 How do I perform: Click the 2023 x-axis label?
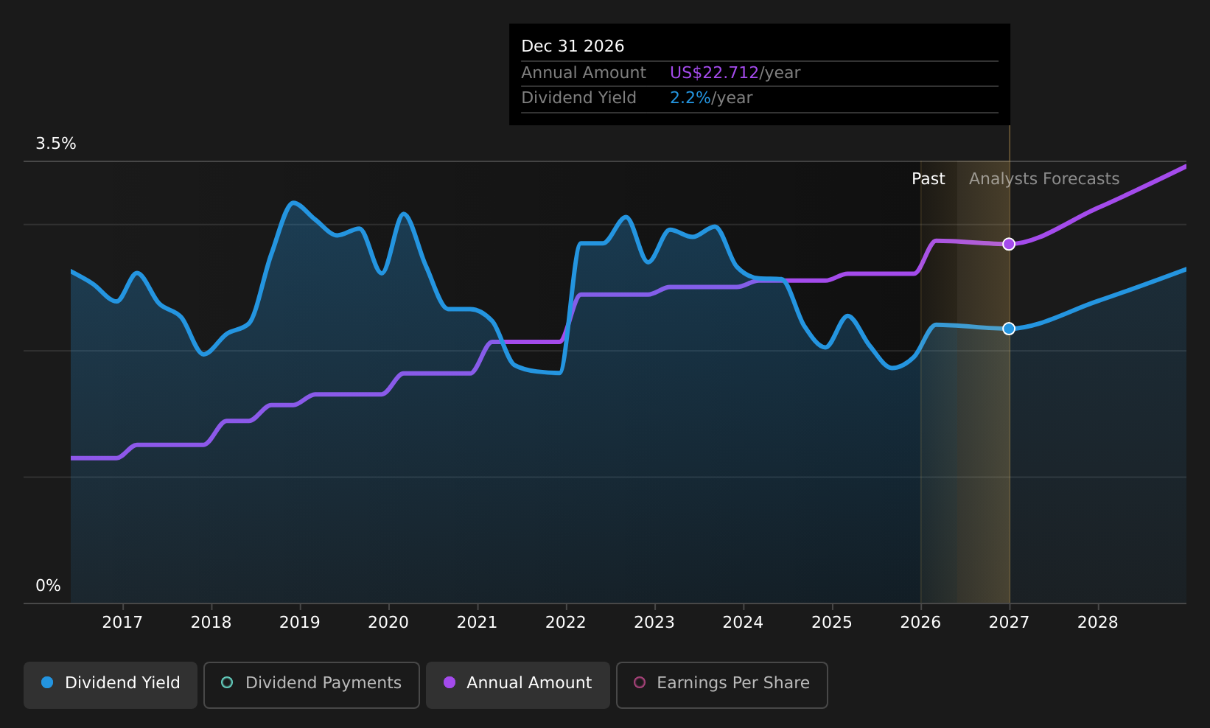click(654, 623)
